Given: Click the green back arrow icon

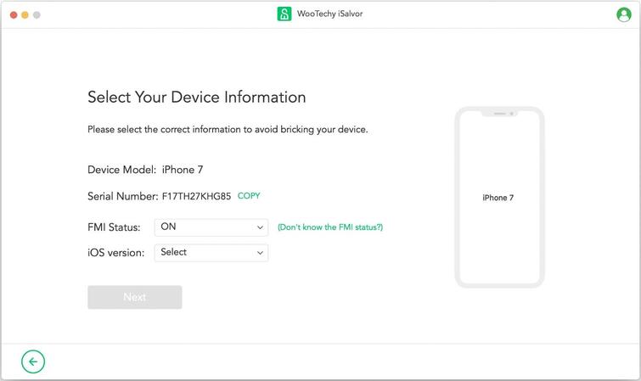Looking at the screenshot, I should tap(33, 362).
